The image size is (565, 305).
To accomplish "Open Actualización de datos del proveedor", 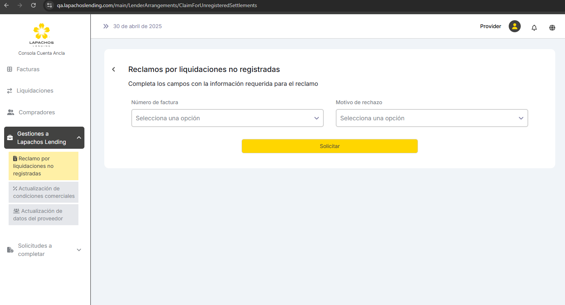I will (44, 215).
